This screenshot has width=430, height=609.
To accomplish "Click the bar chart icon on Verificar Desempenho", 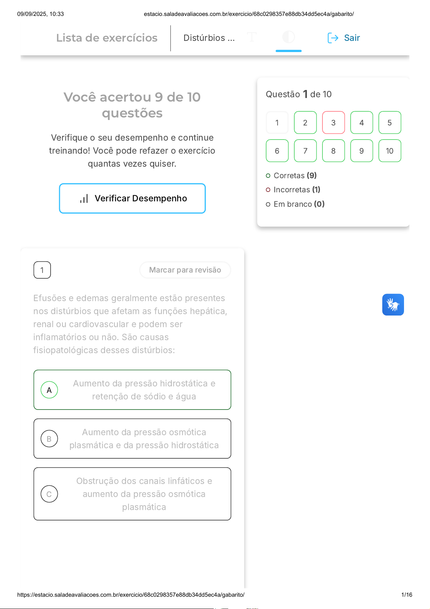I will (x=84, y=199).
